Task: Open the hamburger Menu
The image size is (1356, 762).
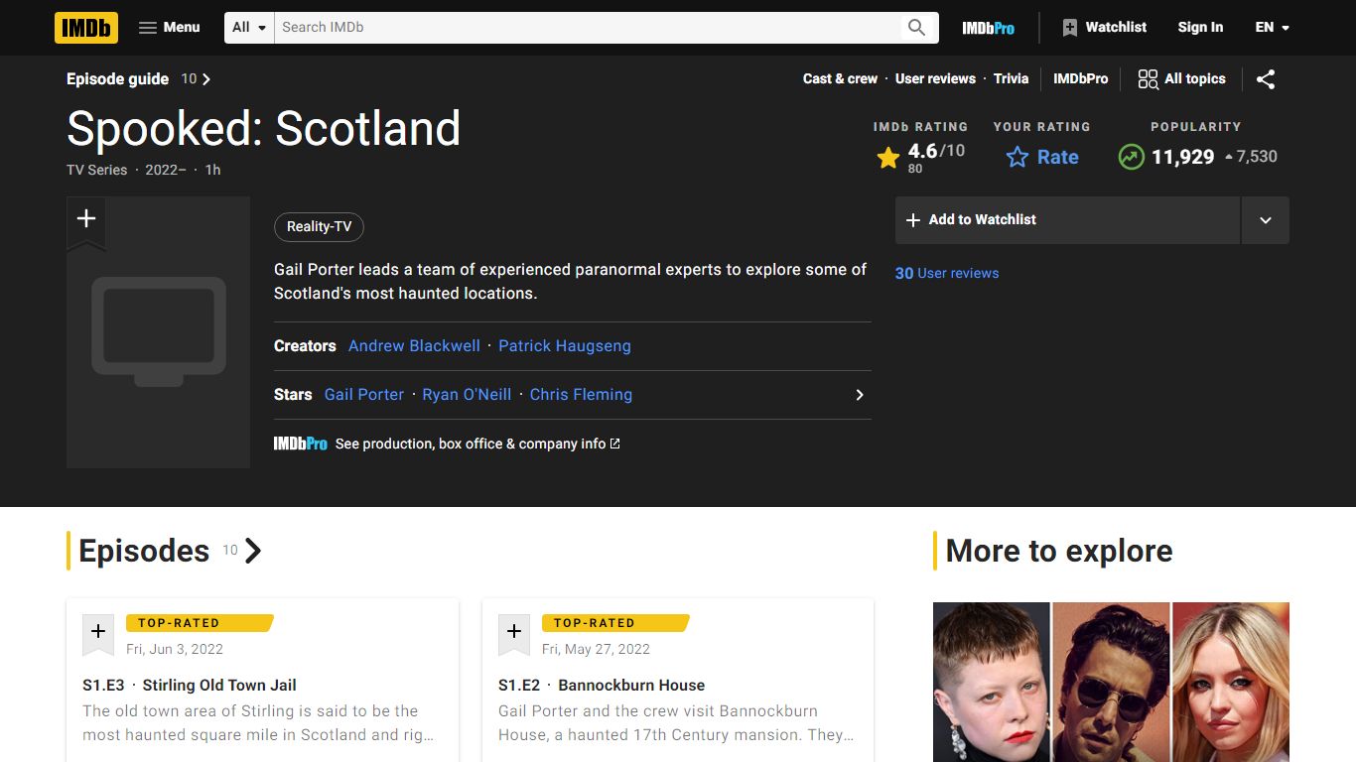Action: pos(169,28)
